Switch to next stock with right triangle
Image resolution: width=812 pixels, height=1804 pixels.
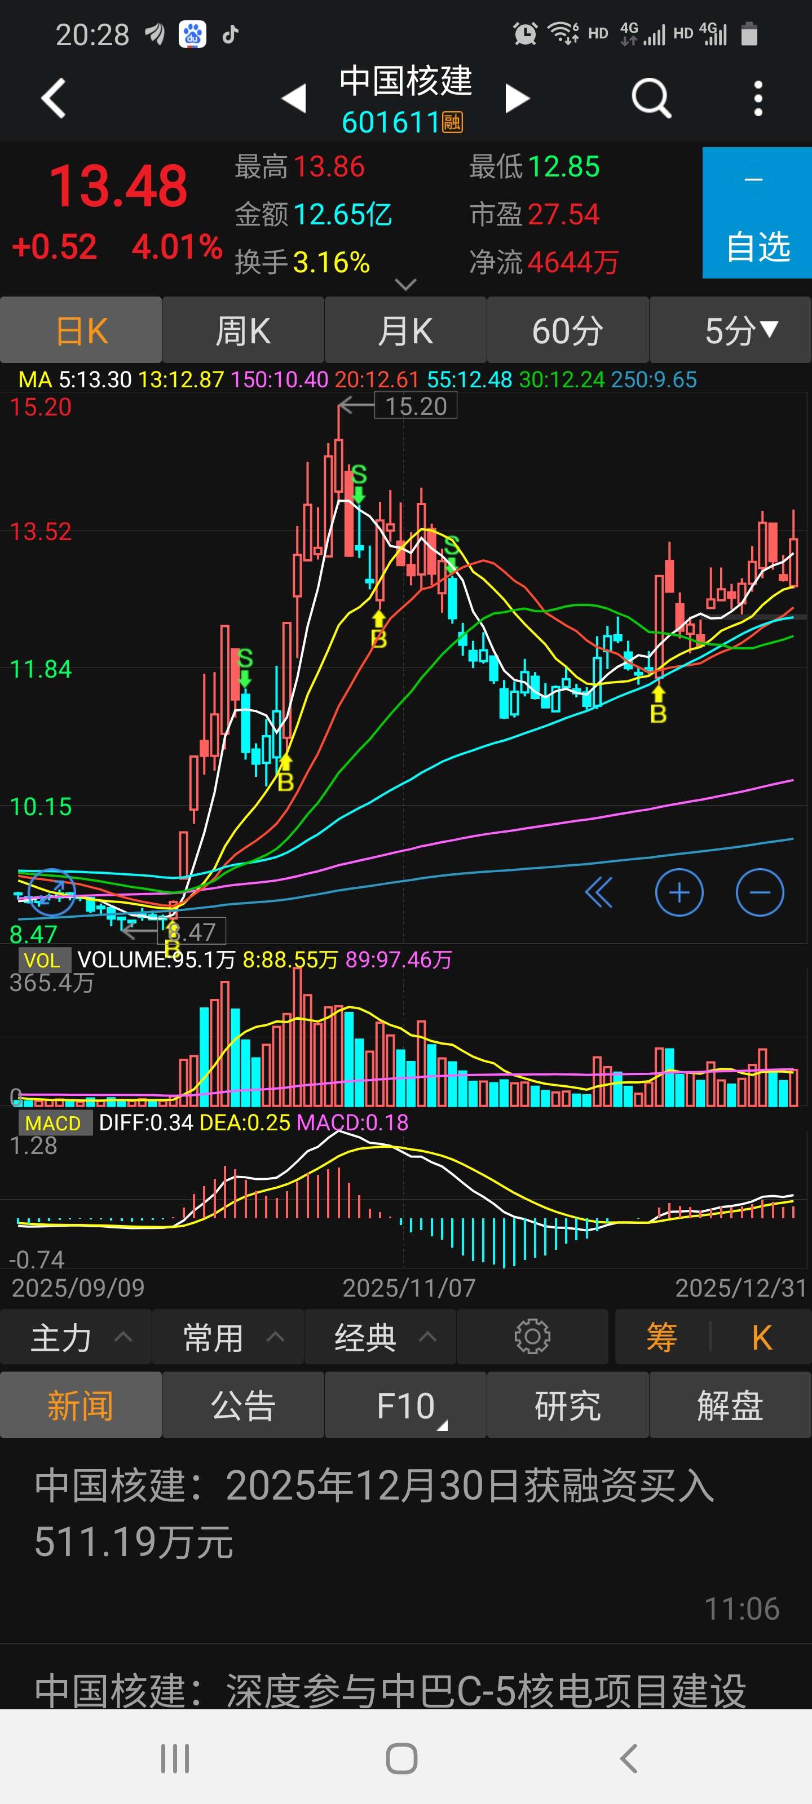[x=517, y=98]
